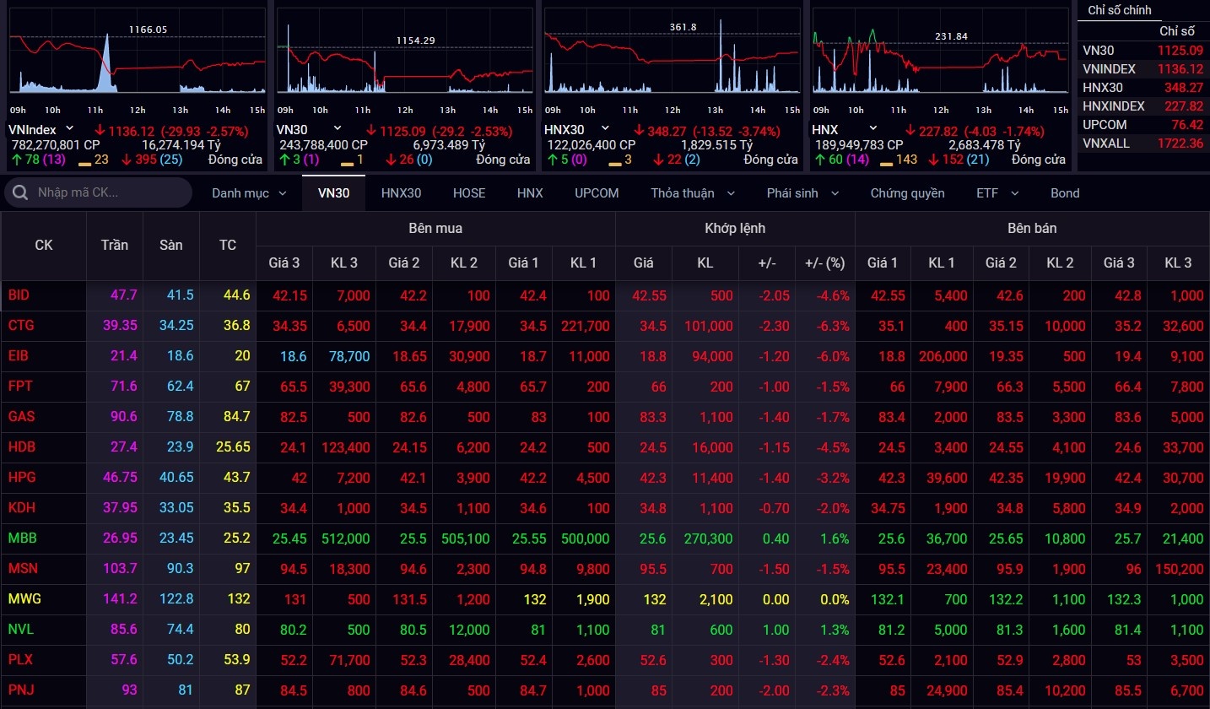Switch to the HOSE tab

click(469, 193)
